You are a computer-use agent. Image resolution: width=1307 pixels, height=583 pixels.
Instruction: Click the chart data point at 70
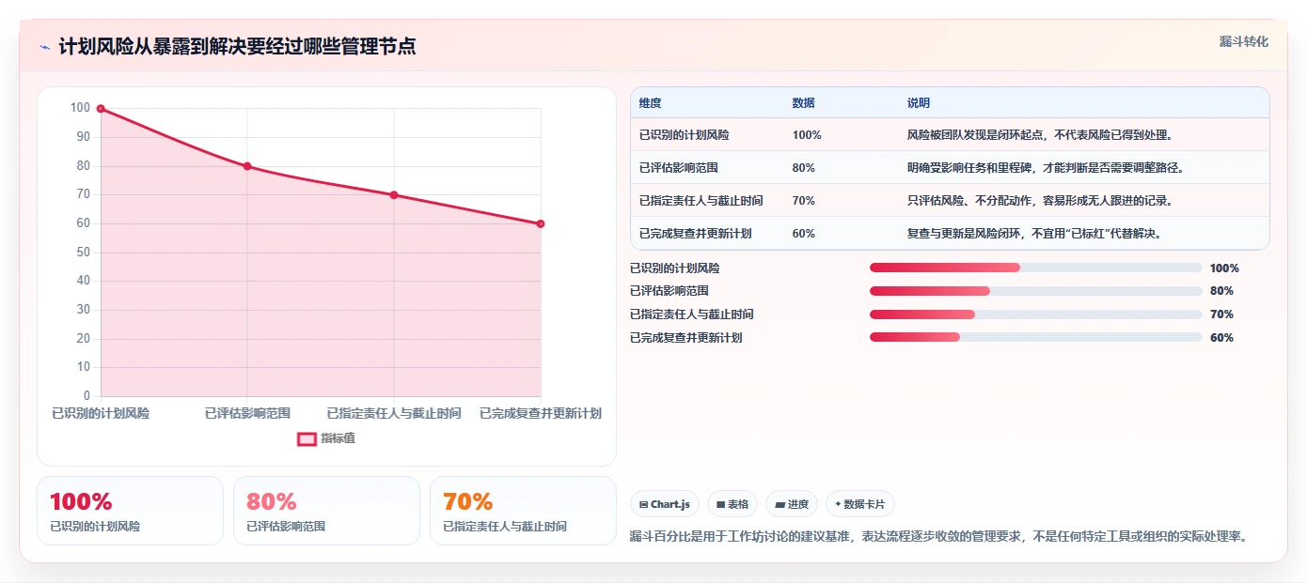point(394,195)
